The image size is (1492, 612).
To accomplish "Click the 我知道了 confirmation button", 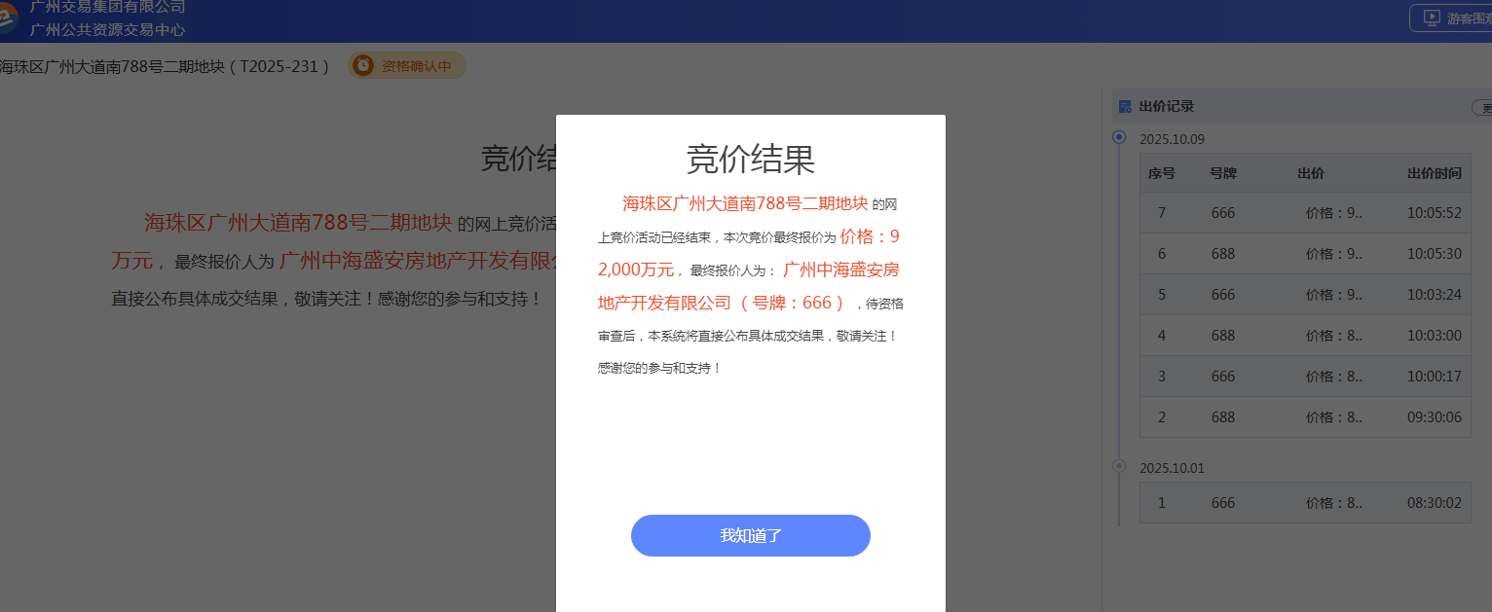I will [750, 535].
